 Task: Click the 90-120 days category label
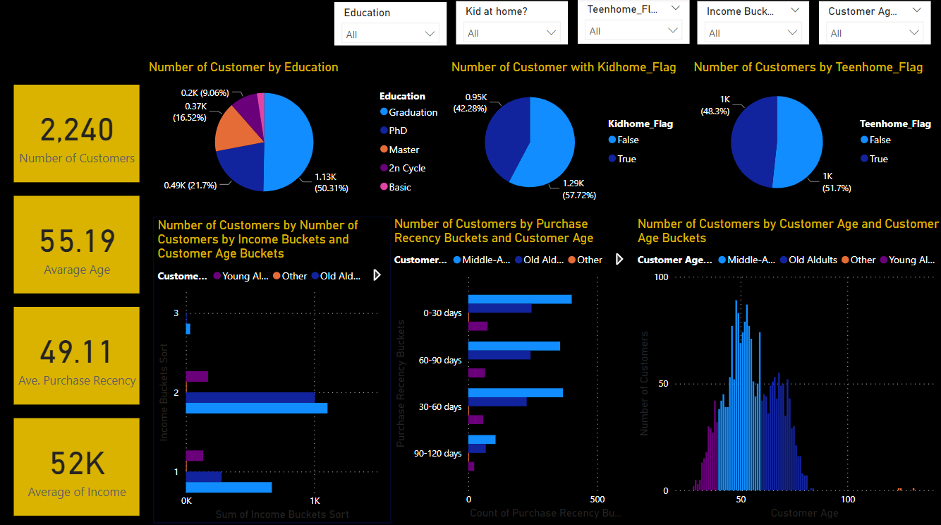coord(438,453)
